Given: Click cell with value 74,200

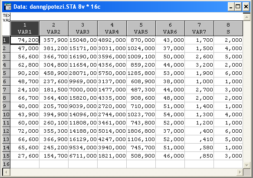Looking at the screenshot, I should 25,40.
